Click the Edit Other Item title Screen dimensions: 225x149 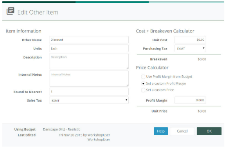tap(38, 12)
